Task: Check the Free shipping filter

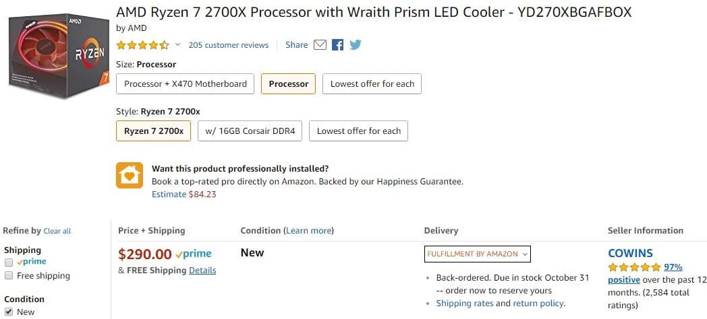Action: 9,275
